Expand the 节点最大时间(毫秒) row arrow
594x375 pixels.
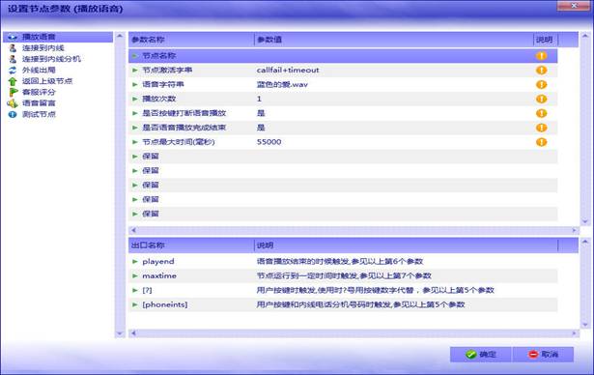point(135,142)
